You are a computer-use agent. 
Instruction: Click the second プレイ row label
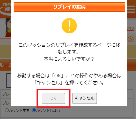[x=7, y=103]
